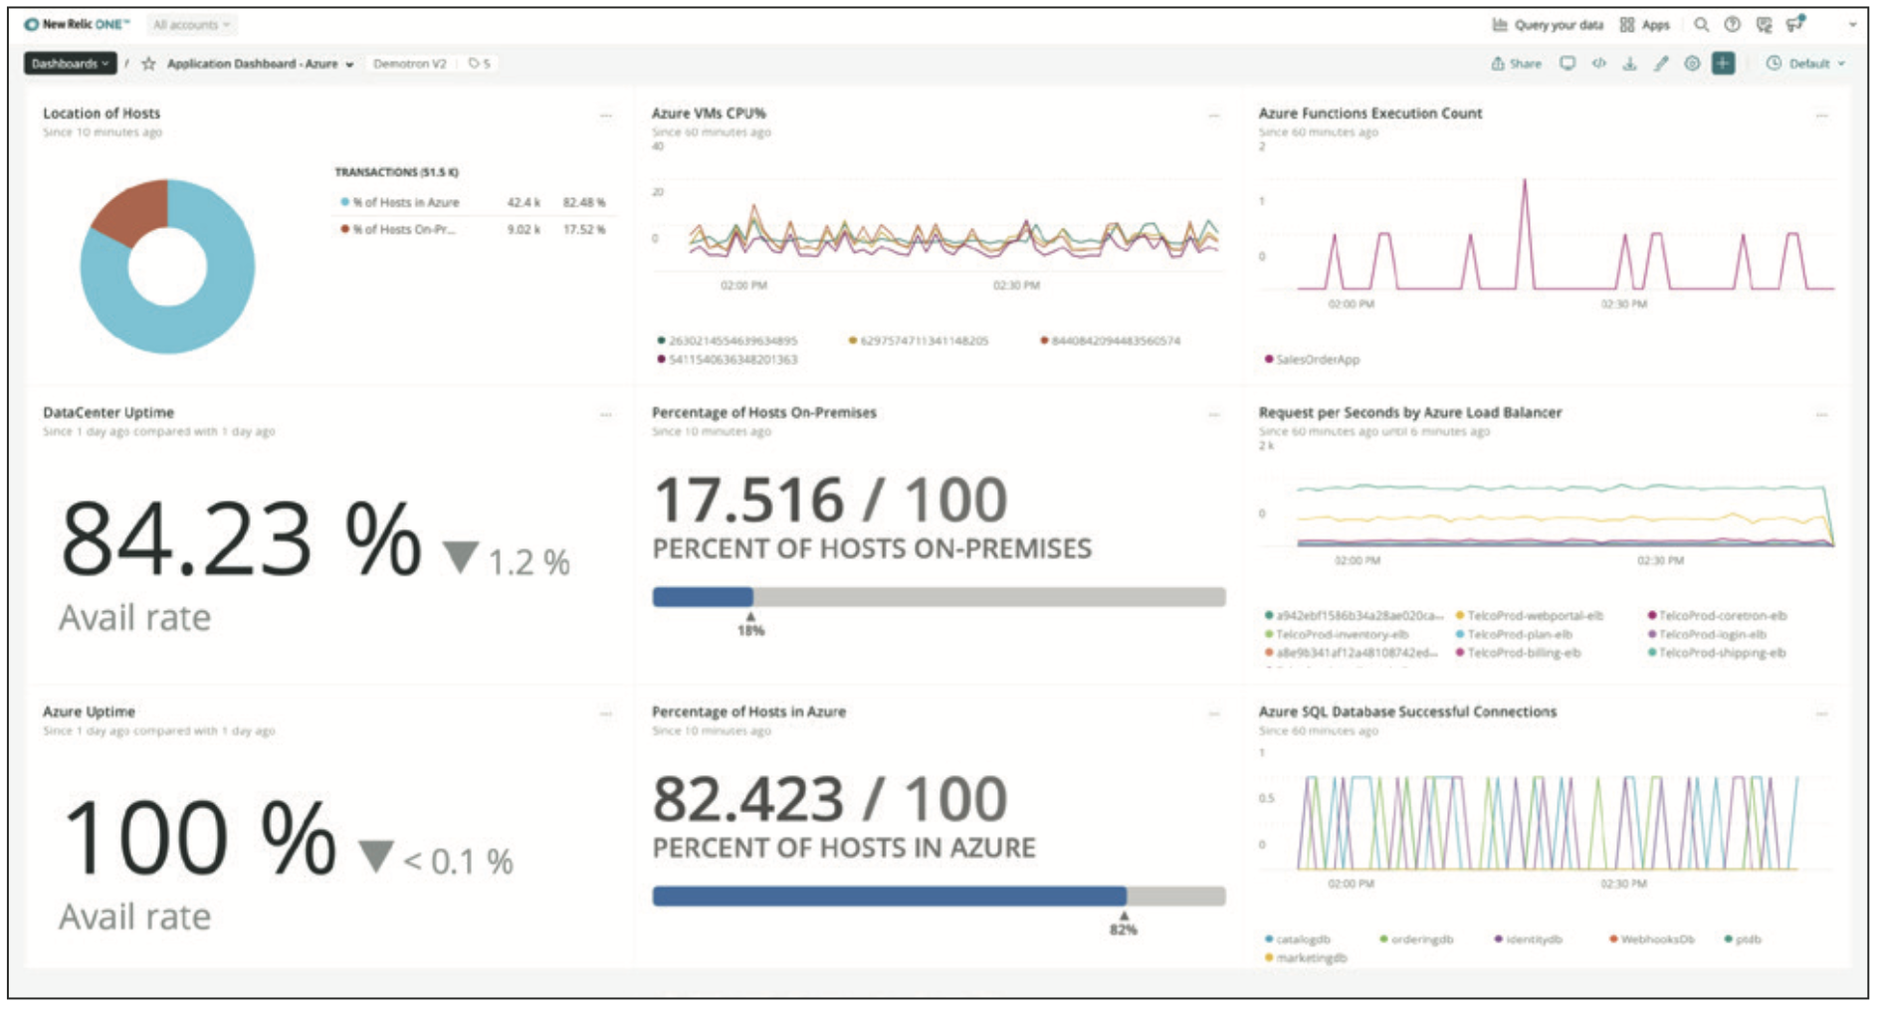The height and width of the screenshot is (1009, 1879).
Task: Open dashboard settings gear icon
Action: coord(1691,64)
